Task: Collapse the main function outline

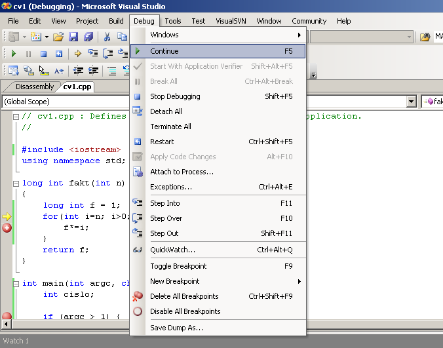Action: (16, 284)
